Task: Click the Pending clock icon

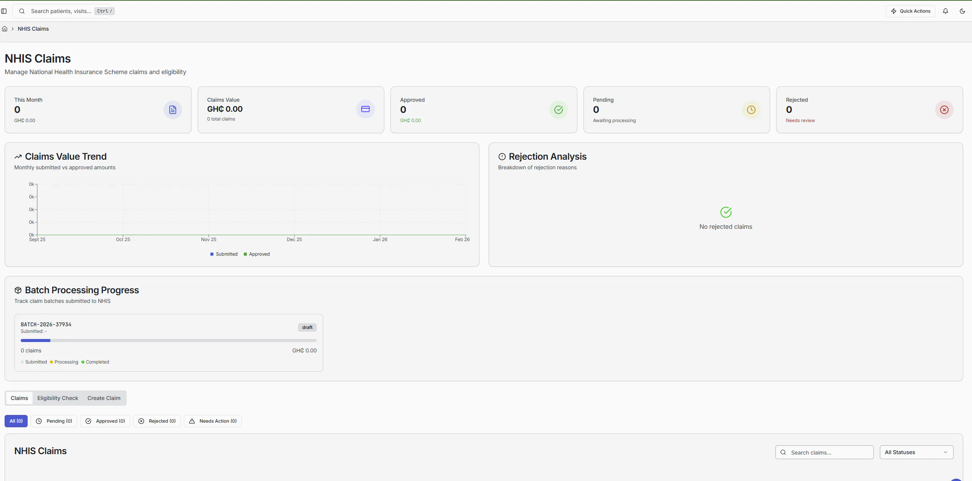Action: point(751,110)
